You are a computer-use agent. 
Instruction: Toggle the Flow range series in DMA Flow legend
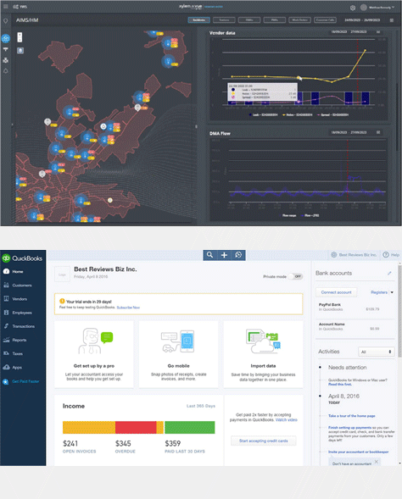point(288,215)
